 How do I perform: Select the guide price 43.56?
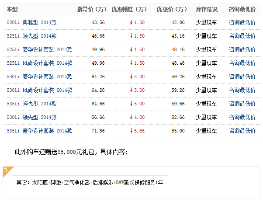(x=98, y=22)
